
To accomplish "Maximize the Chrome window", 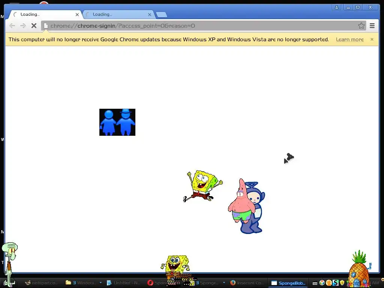I will 357,7.
